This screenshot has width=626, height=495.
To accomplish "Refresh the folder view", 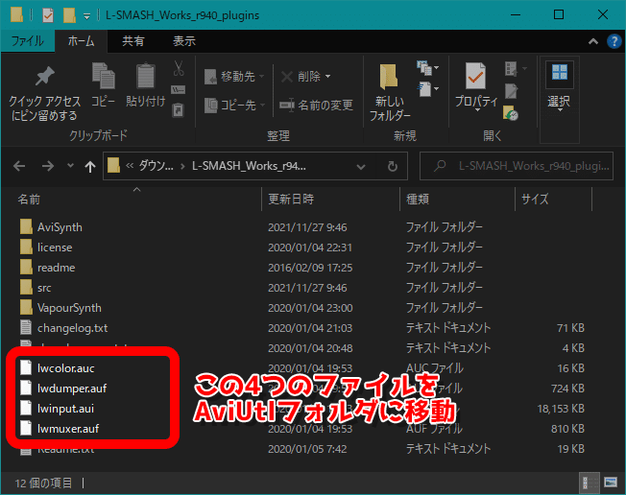I will [393, 166].
